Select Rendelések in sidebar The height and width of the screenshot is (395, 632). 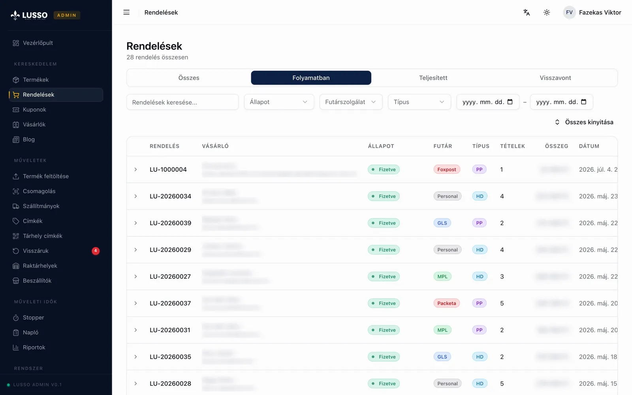pos(56,95)
